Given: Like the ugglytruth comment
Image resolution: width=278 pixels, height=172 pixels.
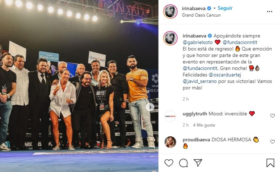Looking at the screenshot, I should coord(272,116).
